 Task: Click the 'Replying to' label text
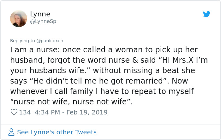pyautogui.click(x=22, y=41)
